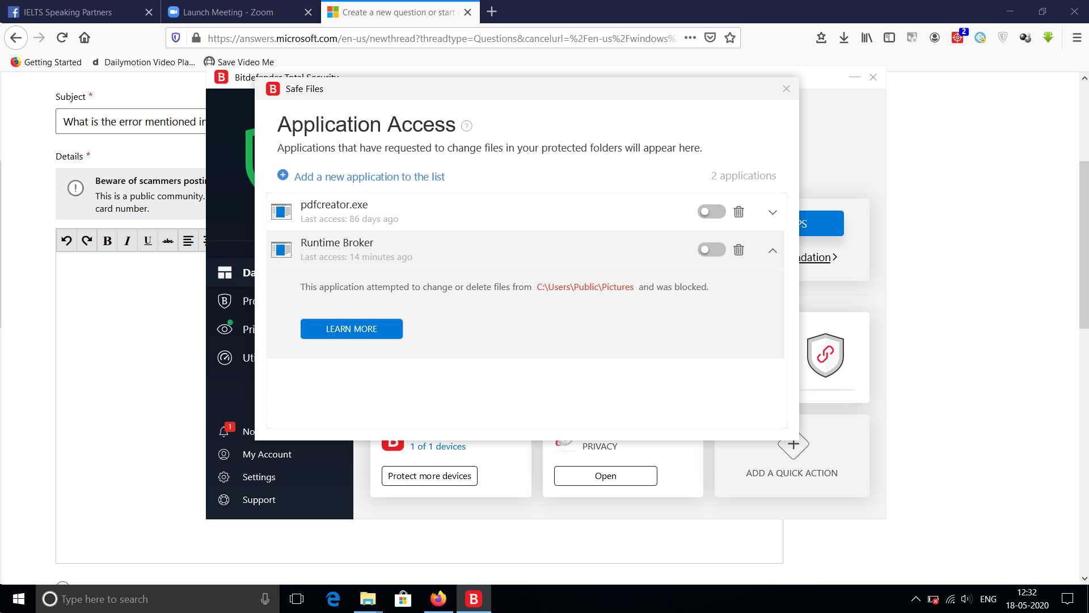The image size is (1089, 613).
Task: Go to browser home page
Action: click(x=85, y=38)
